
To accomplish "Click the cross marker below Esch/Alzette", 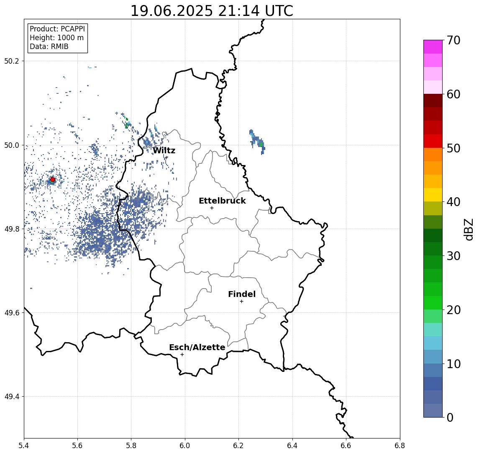I will [182, 355].
